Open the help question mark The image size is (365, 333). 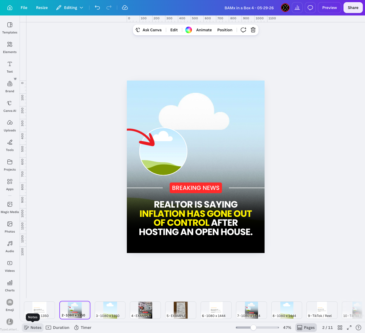(358, 328)
